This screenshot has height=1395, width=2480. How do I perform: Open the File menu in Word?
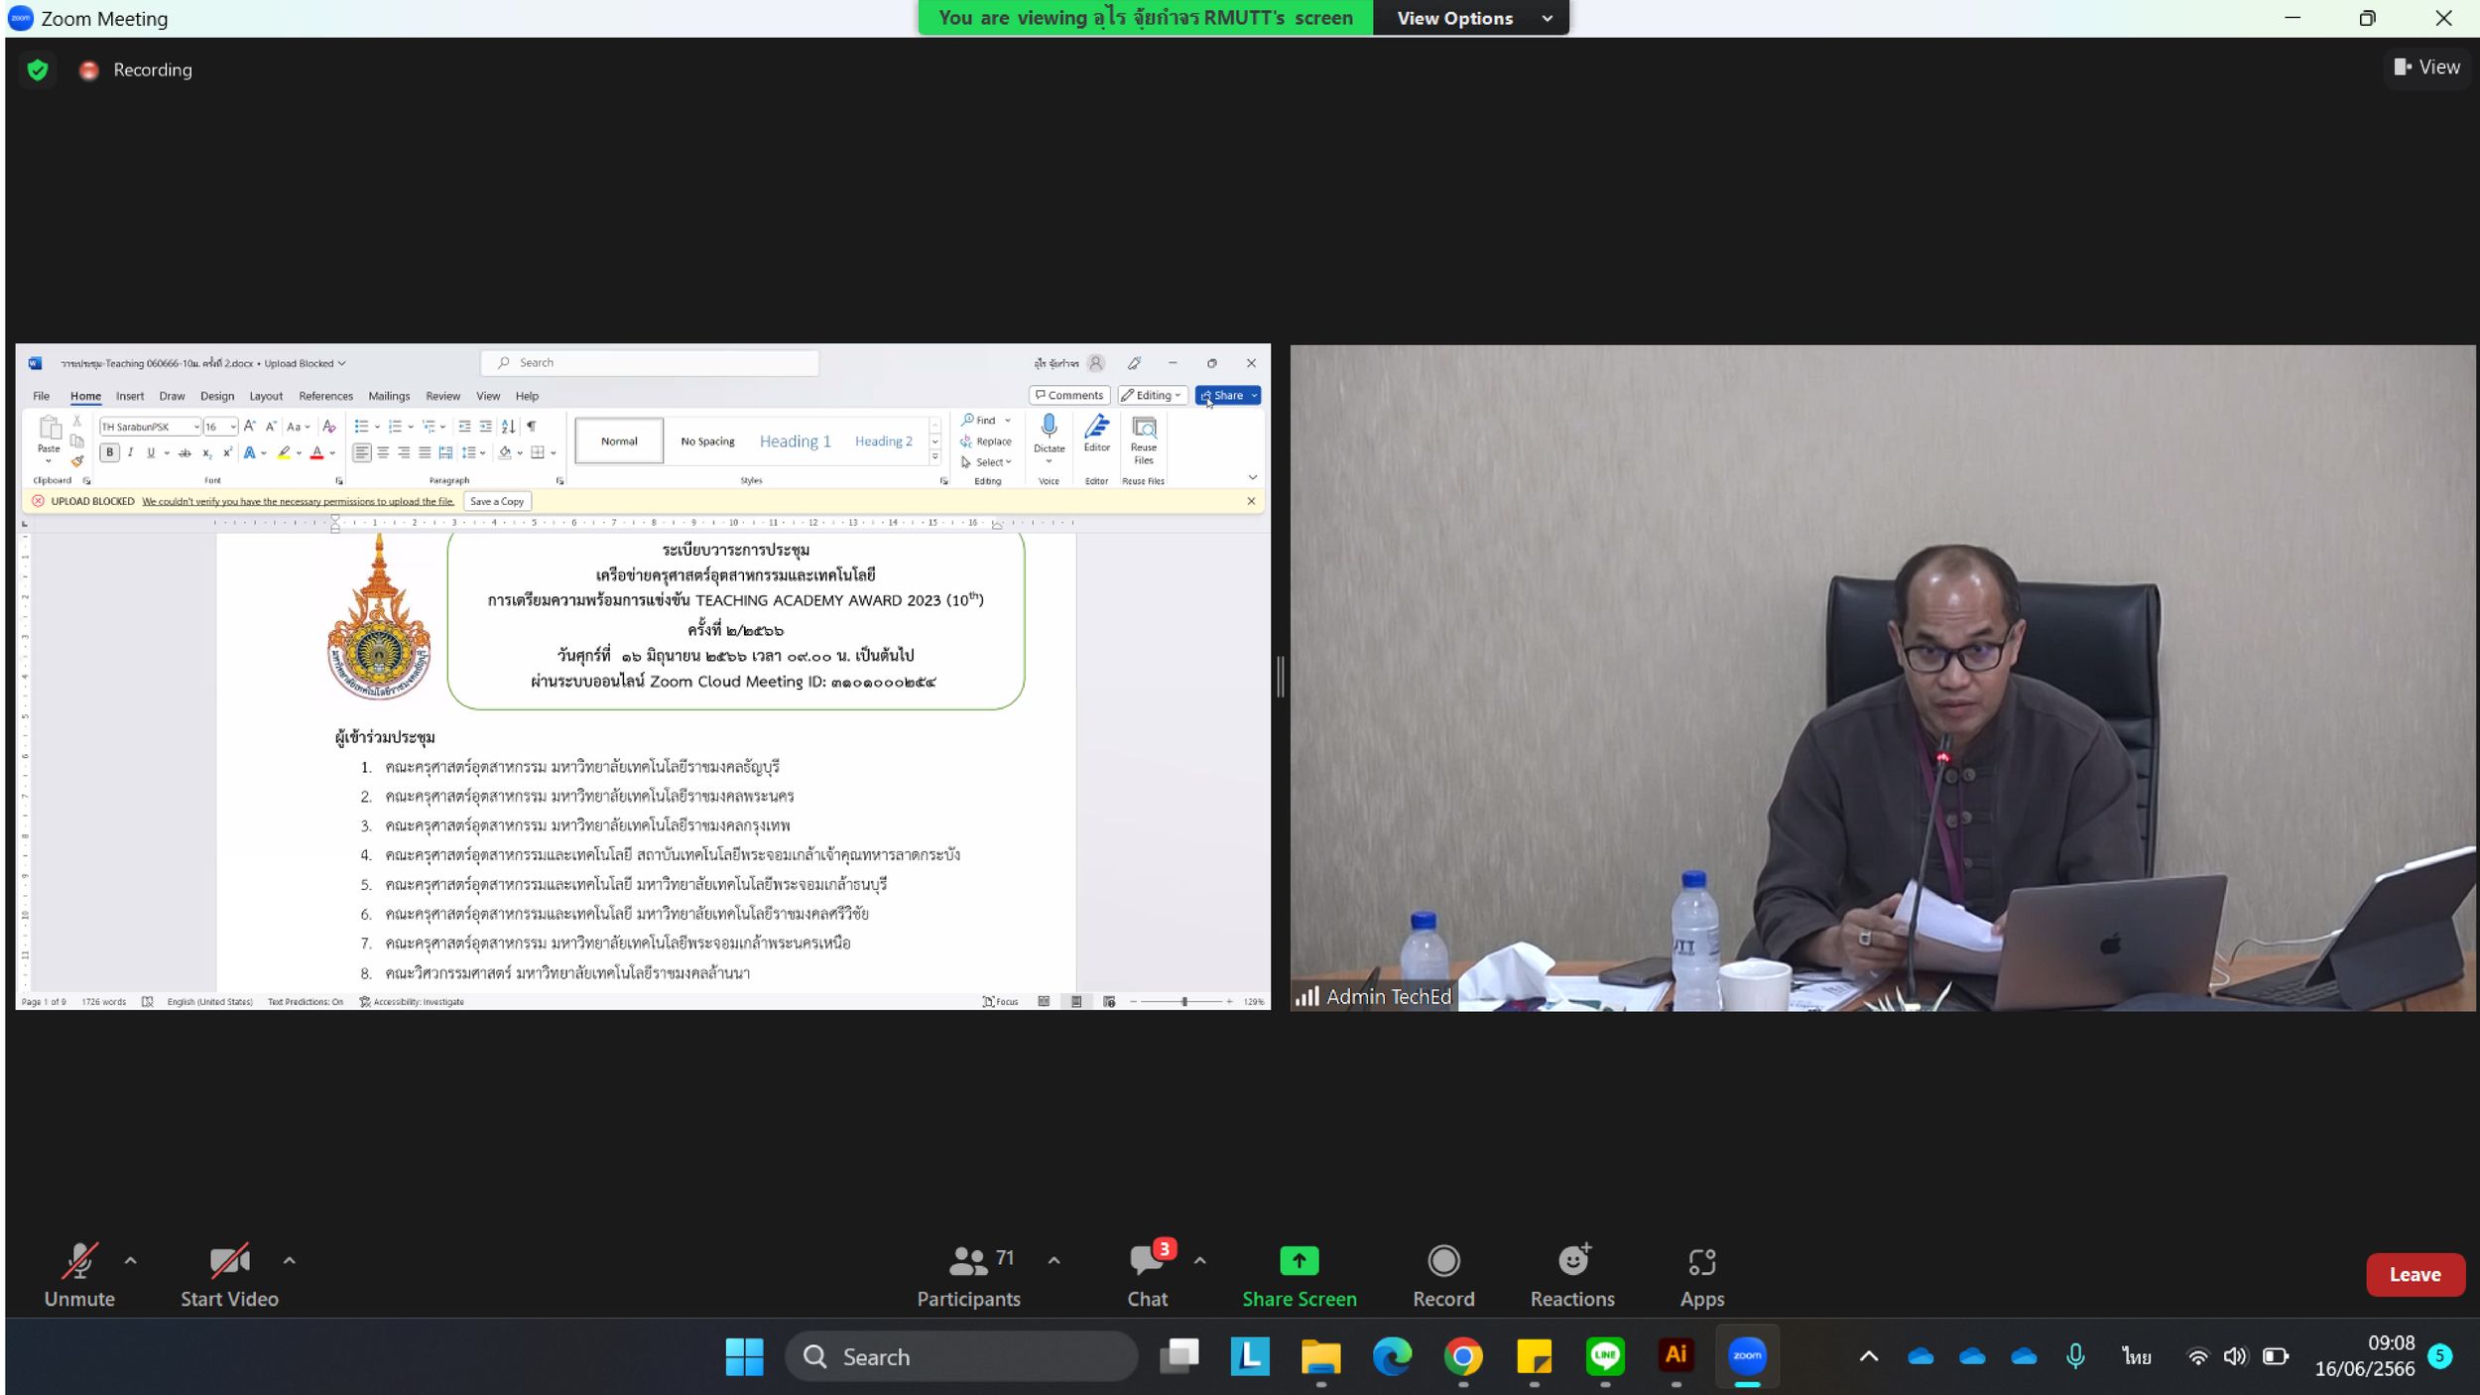pyautogui.click(x=42, y=396)
